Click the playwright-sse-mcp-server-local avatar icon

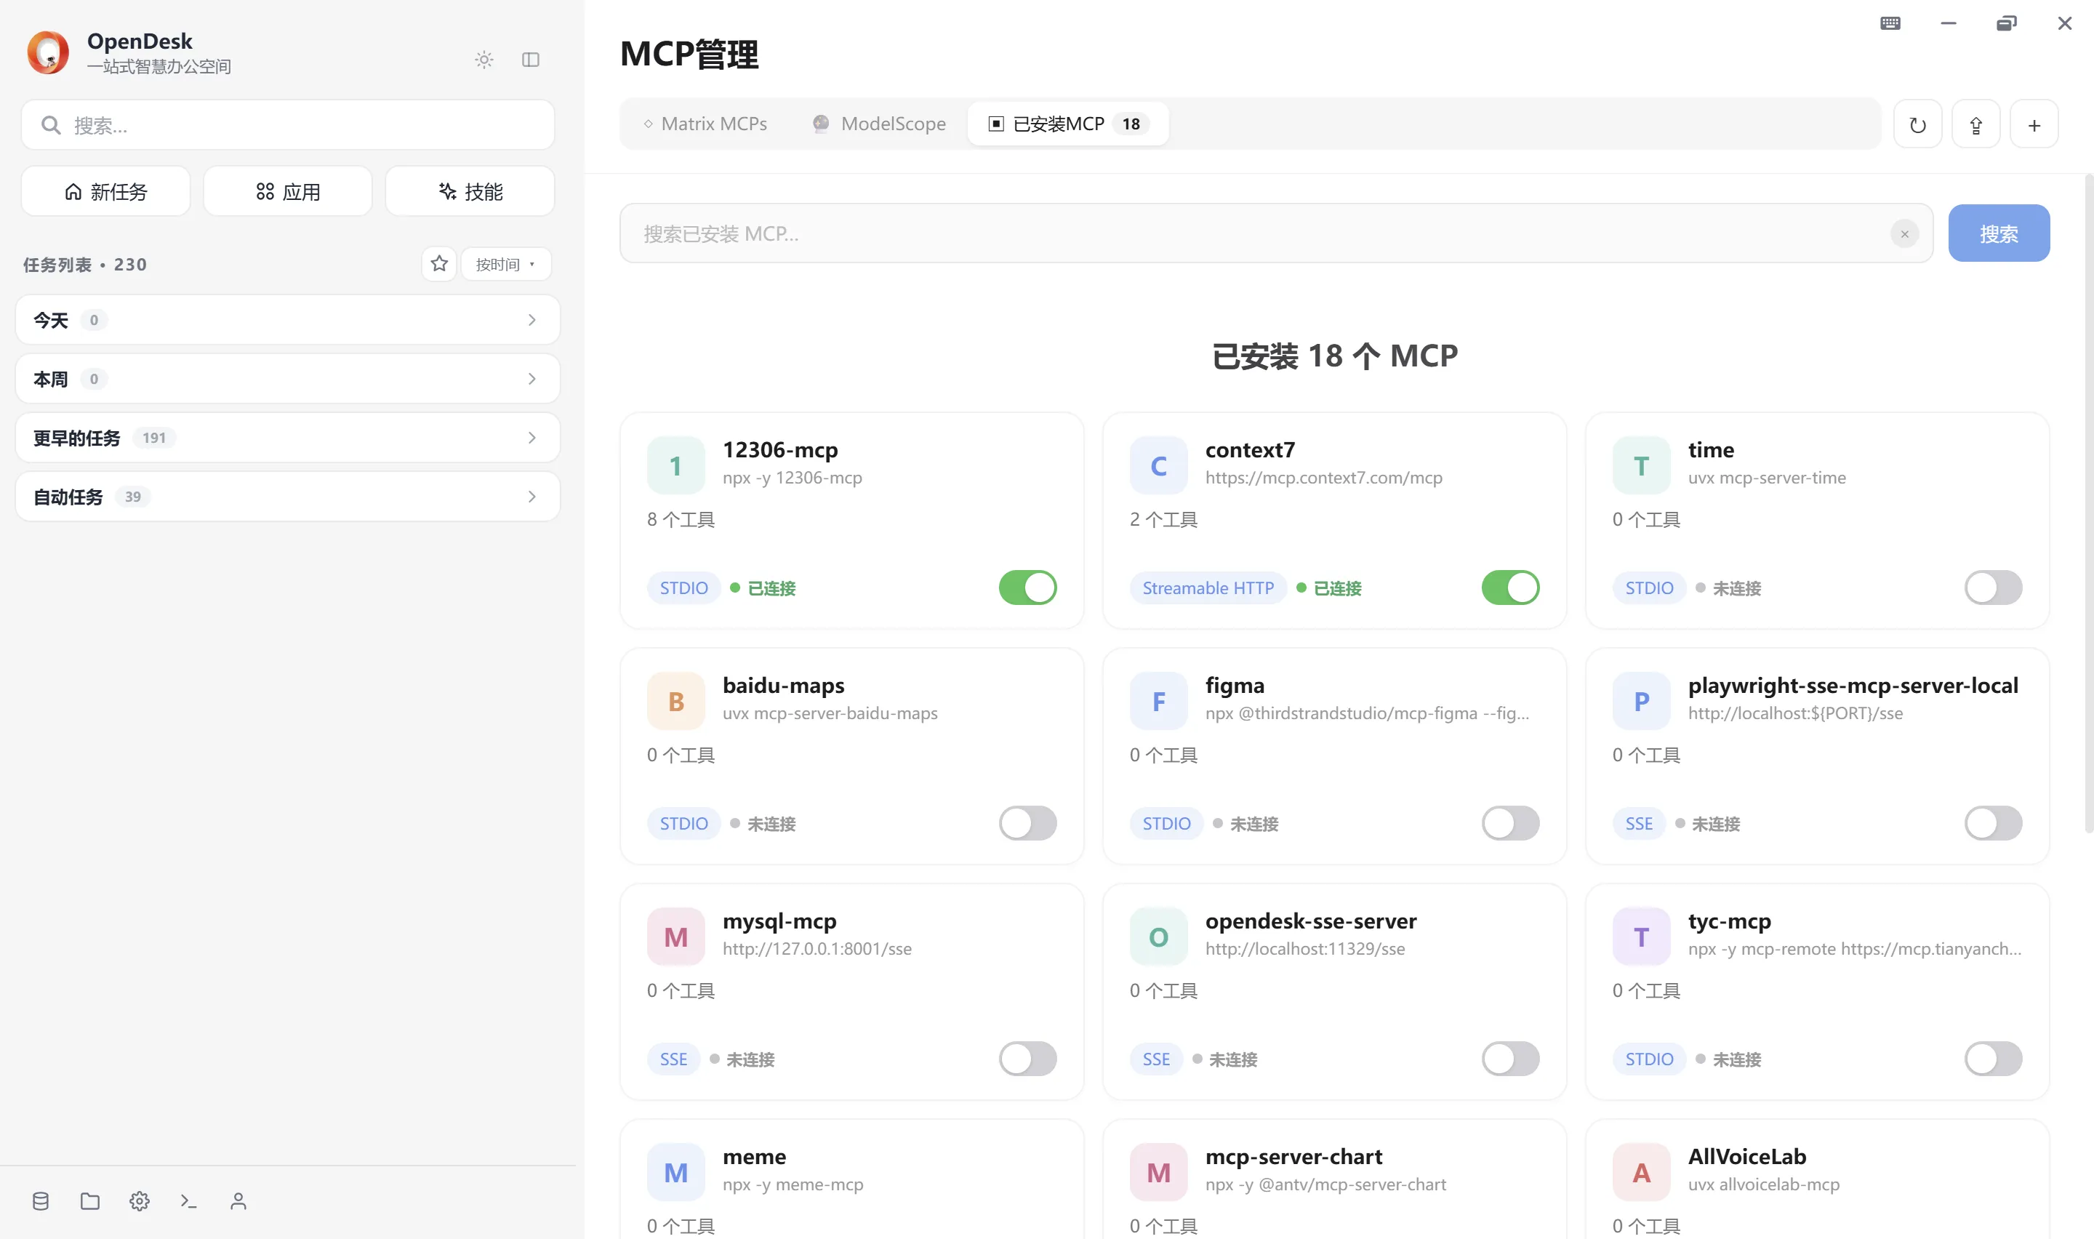click(1642, 700)
